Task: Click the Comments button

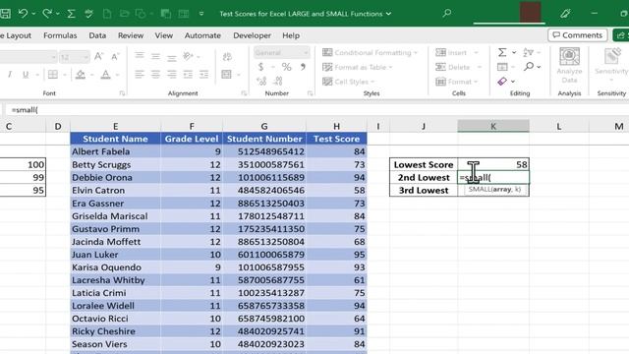Action: coord(578,35)
